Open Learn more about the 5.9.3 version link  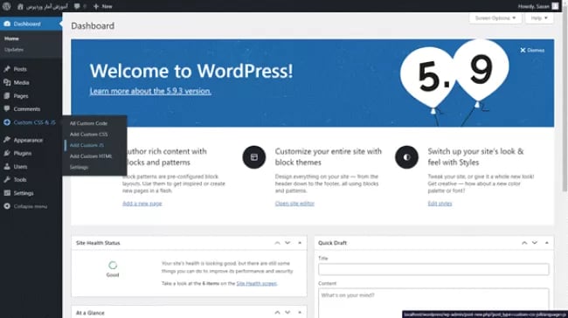(150, 91)
